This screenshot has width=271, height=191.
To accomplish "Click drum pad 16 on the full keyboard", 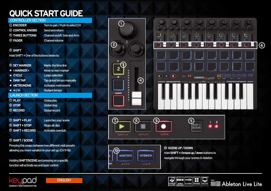I will [250, 55].
